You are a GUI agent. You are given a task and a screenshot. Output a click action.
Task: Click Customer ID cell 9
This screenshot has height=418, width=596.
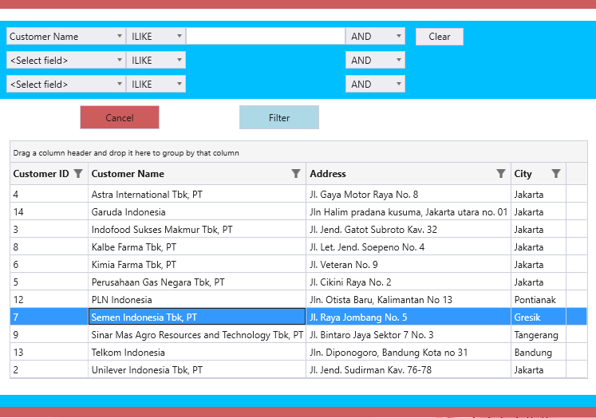tap(49, 334)
